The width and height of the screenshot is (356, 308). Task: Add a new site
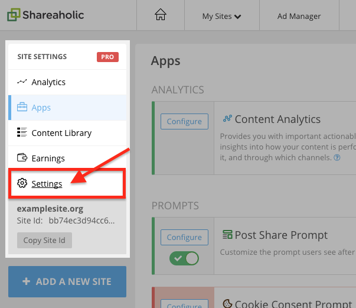pos(67,281)
